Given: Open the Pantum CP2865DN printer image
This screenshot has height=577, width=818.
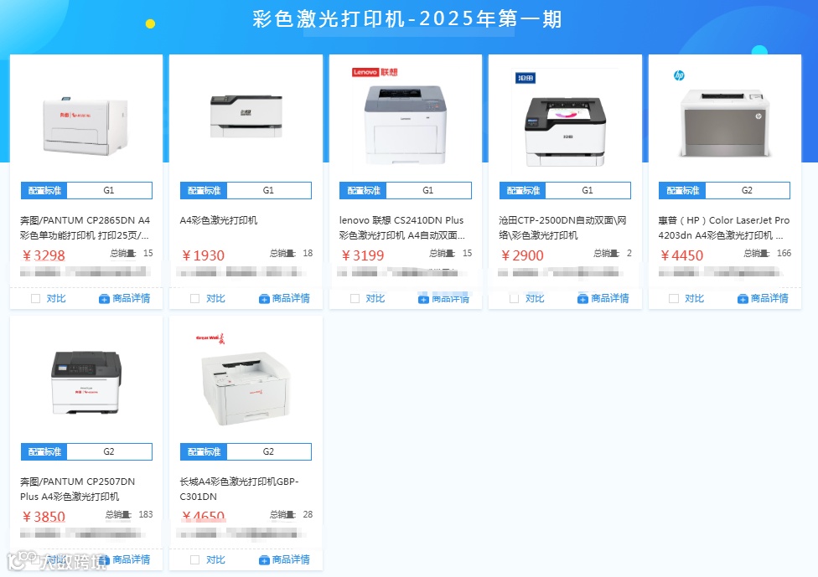Looking at the screenshot, I should click(x=85, y=126).
